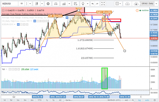The image size is (159, 102).
Task: Click the Right Shoulder label
Action: pyautogui.click(x=104, y=12)
